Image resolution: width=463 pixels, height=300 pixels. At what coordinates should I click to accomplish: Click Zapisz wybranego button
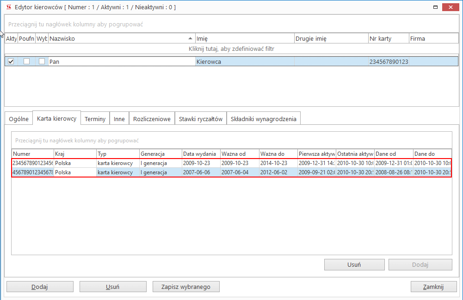pyautogui.click(x=186, y=287)
